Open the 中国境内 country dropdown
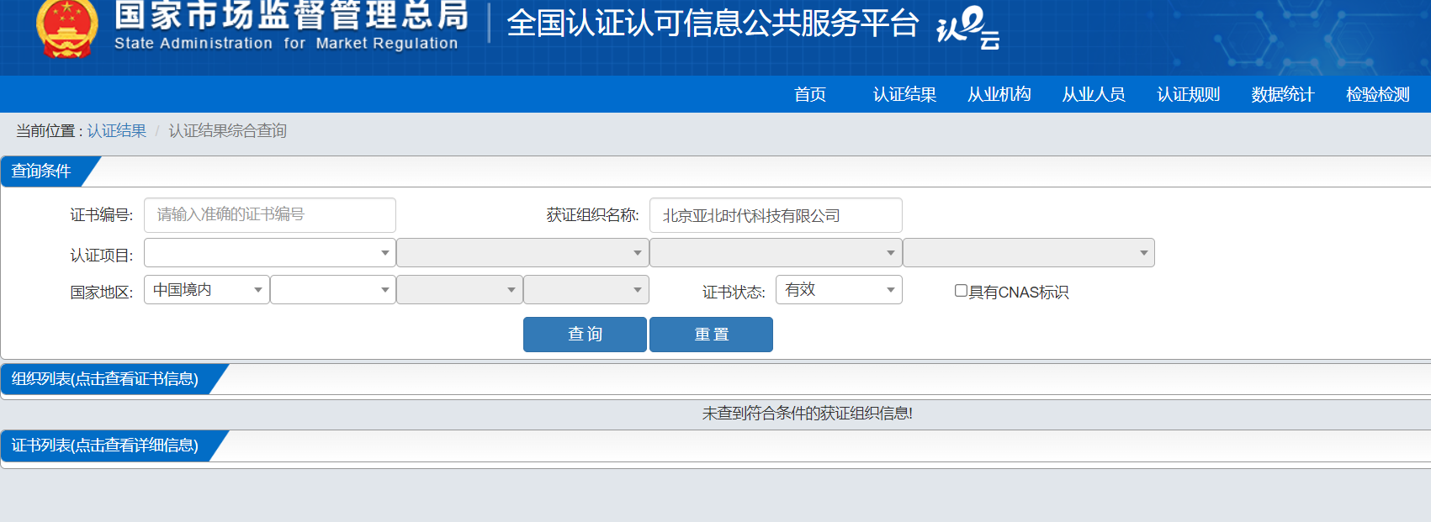The height and width of the screenshot is (522, 1431). (207, 289)
